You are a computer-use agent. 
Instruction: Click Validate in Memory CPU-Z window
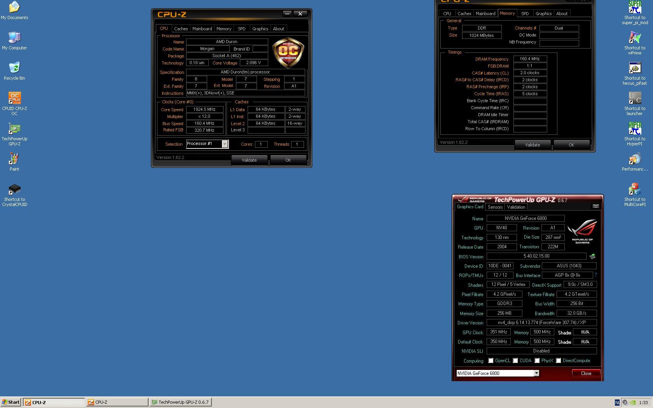point(533,145)
